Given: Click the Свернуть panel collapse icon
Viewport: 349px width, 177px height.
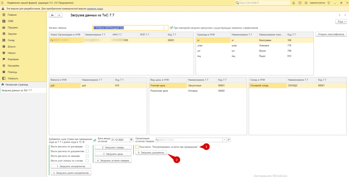Looking at the screenshot, I should pos(3,78).
